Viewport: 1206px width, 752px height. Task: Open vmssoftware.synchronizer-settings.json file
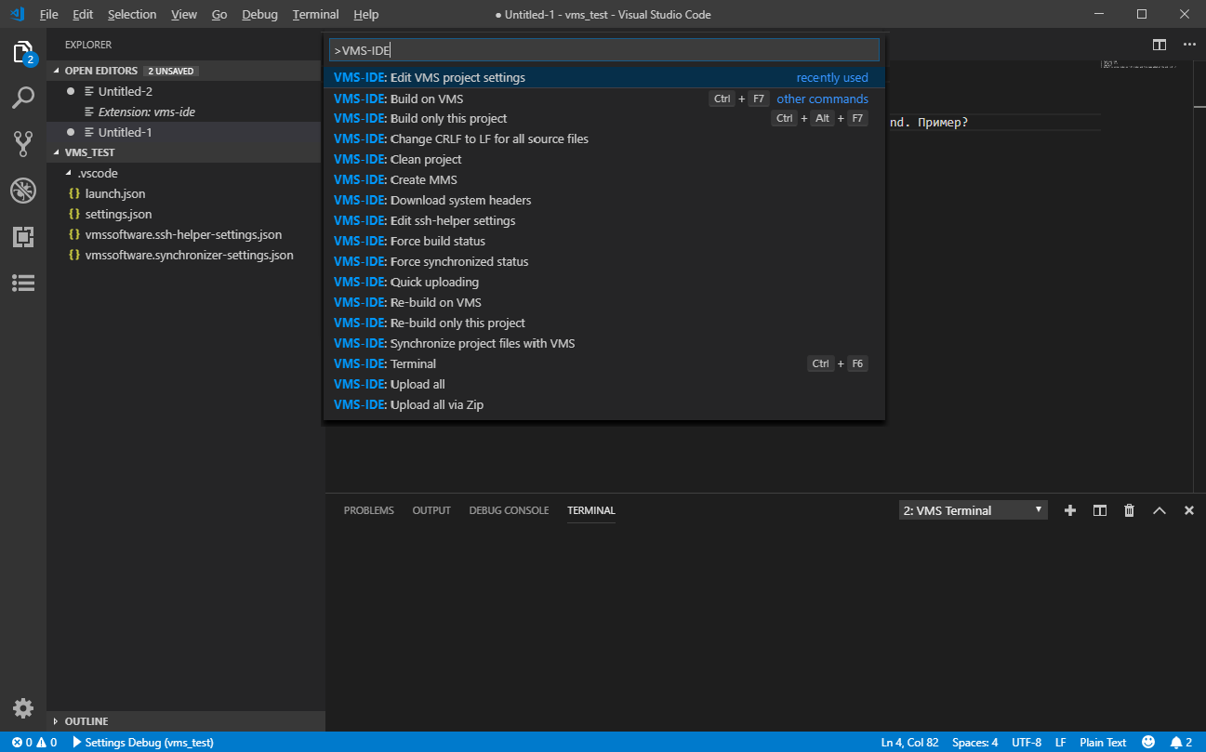point(189,255)
